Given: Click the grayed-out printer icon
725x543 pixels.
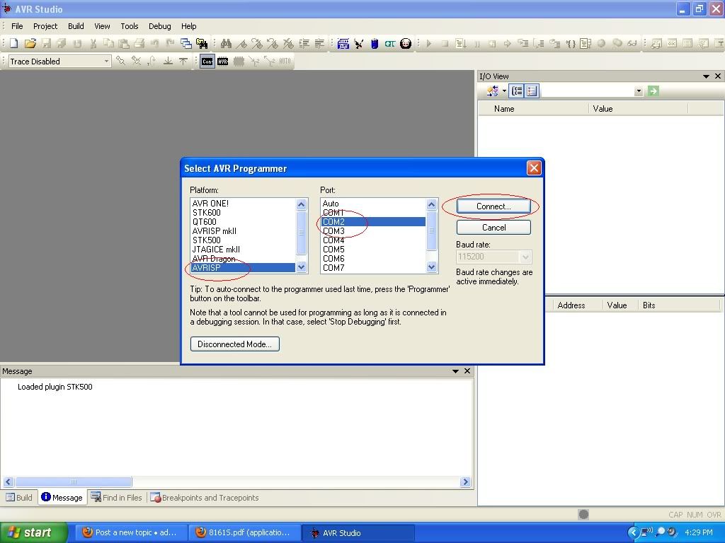Looking at the screenshot, I should click(x=139, y=43).
